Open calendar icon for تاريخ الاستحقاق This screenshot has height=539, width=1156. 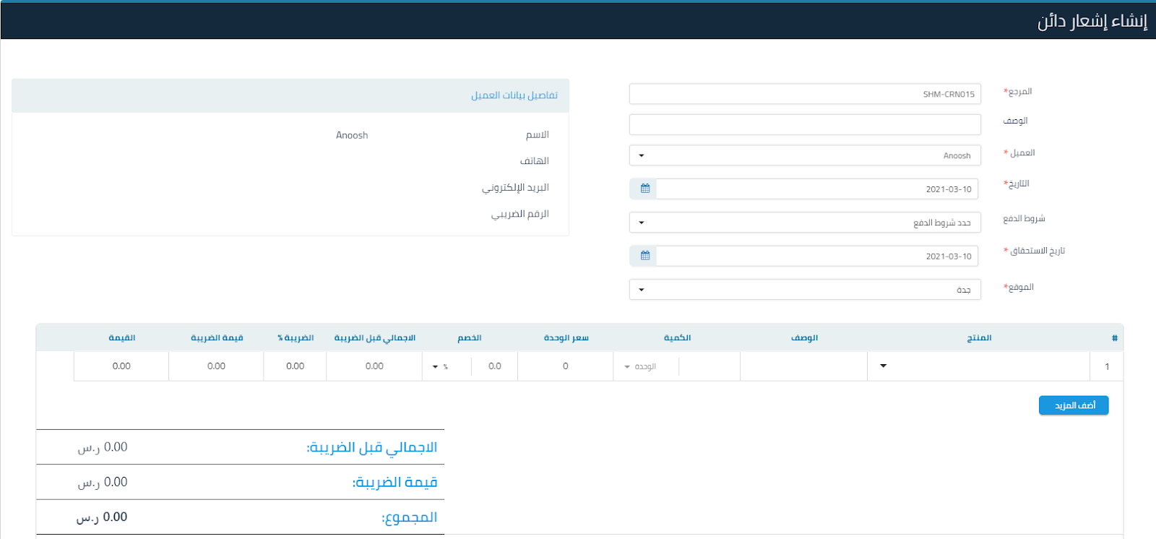(x=644, y=256)
